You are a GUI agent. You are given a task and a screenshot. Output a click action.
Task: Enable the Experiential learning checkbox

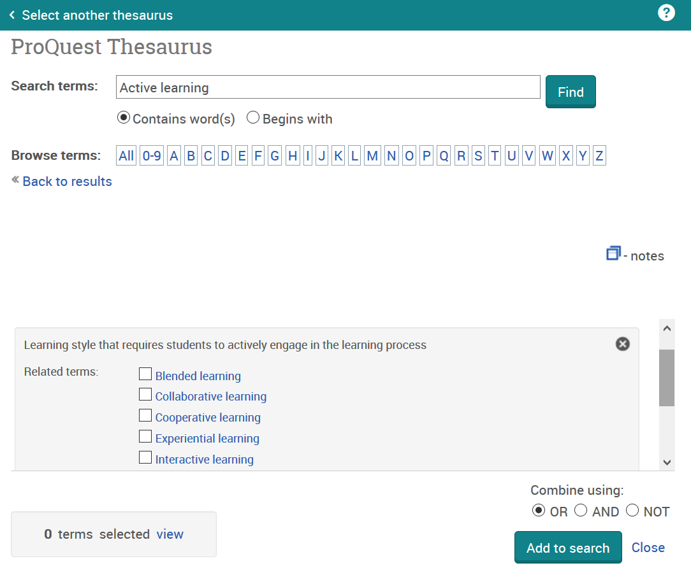[x=145, y=437]
